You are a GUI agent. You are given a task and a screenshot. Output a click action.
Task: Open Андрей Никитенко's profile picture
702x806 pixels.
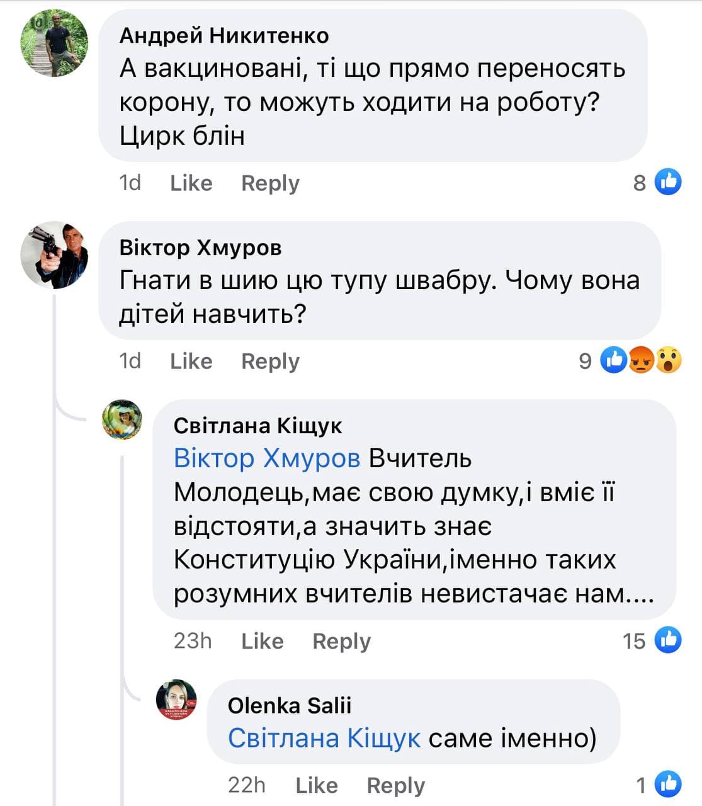tap(55, 43)
